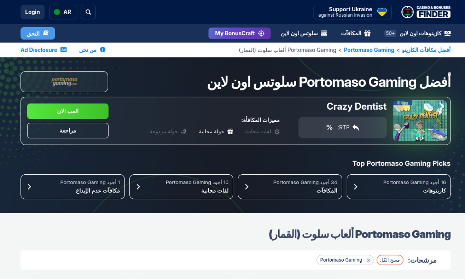The width and height of the screenshot is (465, 279).
Task: Click the جولة مزدوجة x2 icon
Action: (184, 132)
